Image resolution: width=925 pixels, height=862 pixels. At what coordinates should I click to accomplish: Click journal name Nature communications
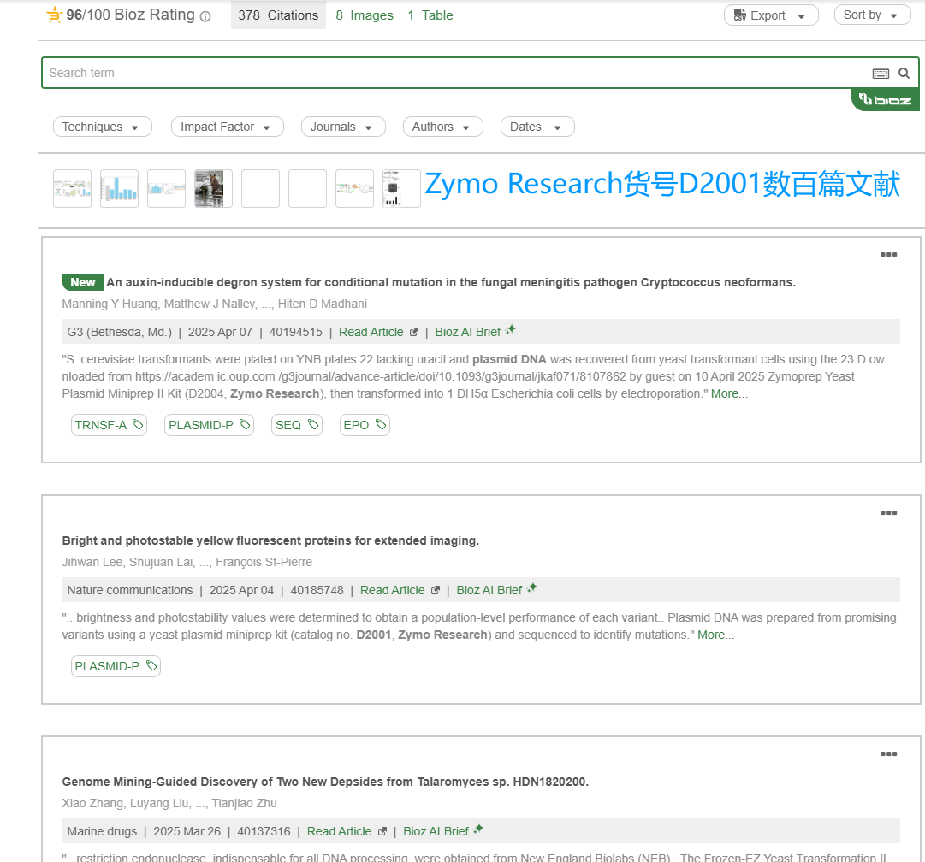[130, 590]
